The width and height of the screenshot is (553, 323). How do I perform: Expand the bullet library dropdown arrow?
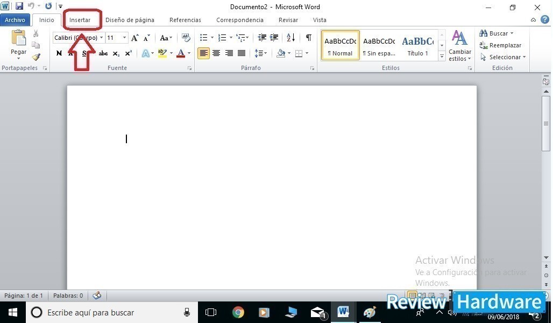point(212,38)
